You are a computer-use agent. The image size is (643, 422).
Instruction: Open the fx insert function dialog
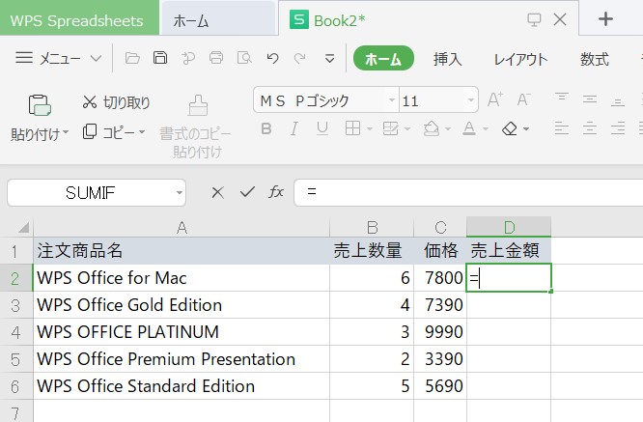pos(276,191)
